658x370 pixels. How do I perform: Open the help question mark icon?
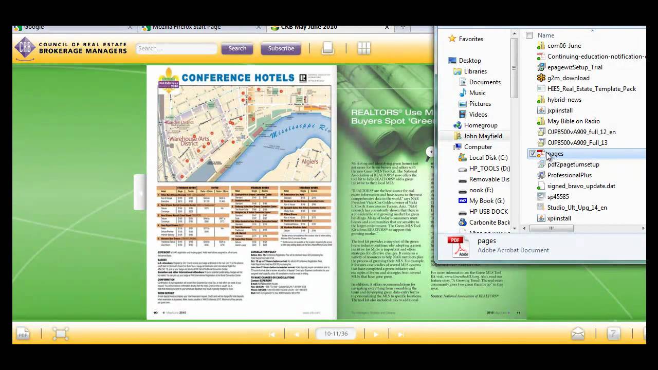click(614, 334)
